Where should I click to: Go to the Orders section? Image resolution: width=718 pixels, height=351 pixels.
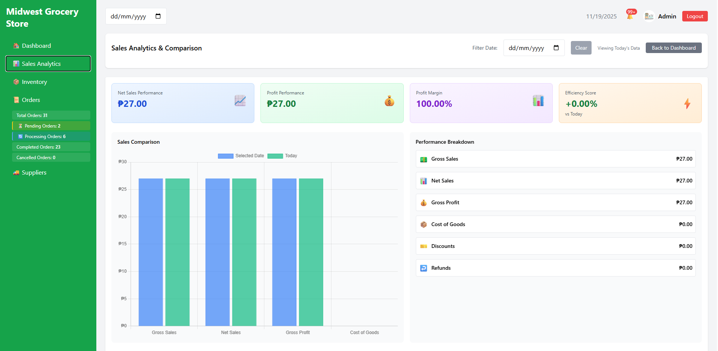48,100
